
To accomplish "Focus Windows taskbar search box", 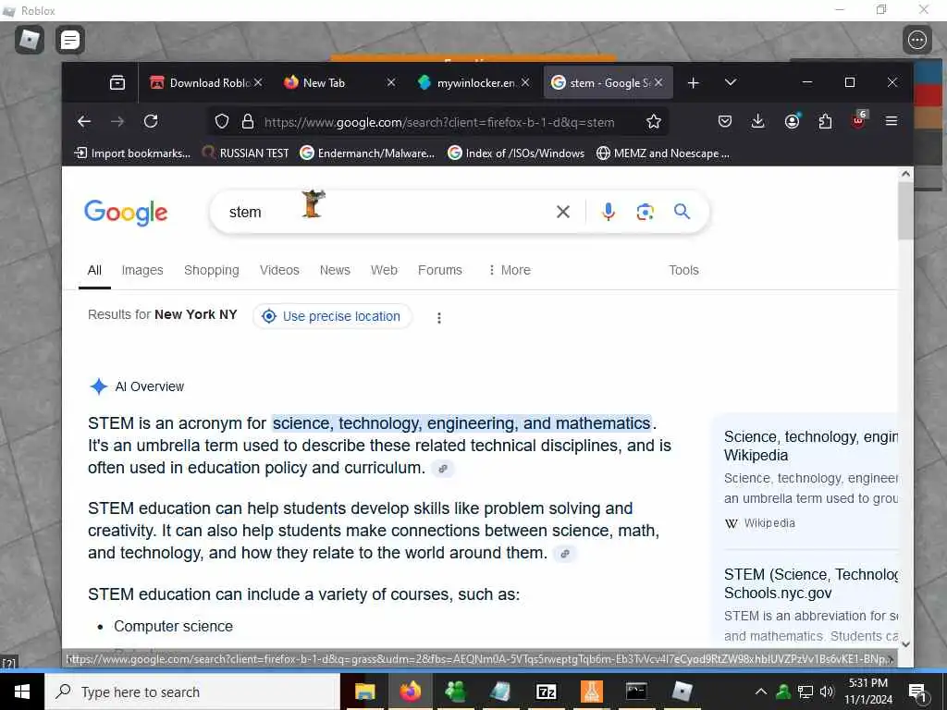I will pyautogui.click(x=192, y=692).
